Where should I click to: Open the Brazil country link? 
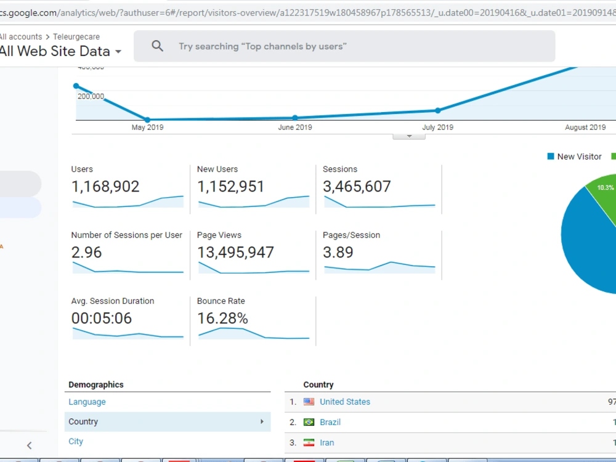pyautogui.click(x=330, y=422)
